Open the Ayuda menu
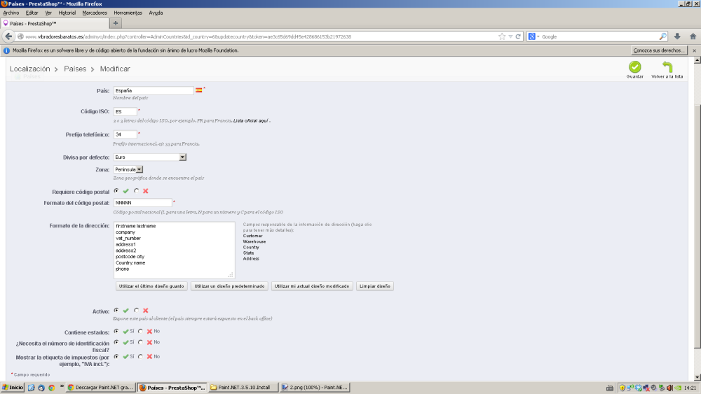Screen dimensions: 701x394 coord(156,13)
